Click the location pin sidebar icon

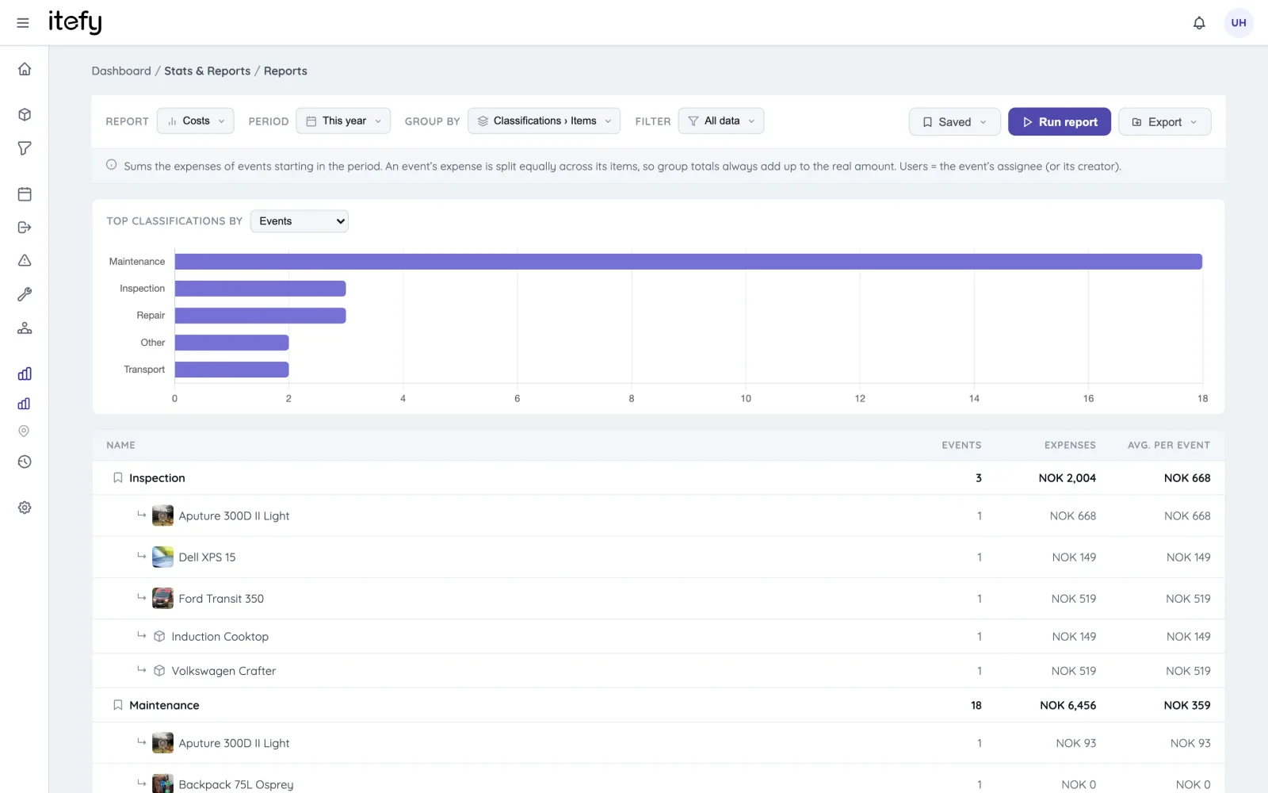[x=24, y=431]
